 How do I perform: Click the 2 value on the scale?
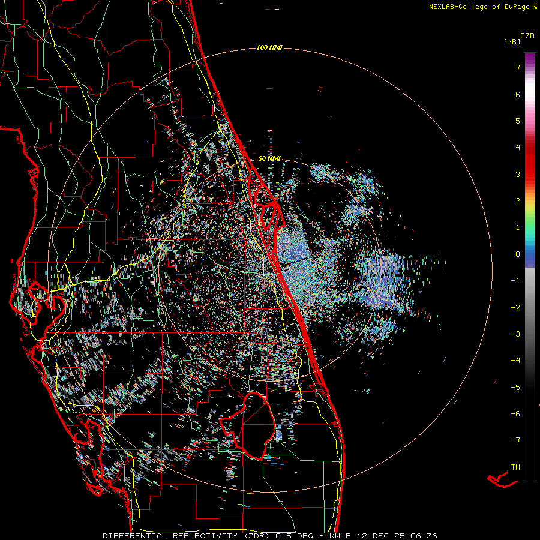(x=518, y=201)
